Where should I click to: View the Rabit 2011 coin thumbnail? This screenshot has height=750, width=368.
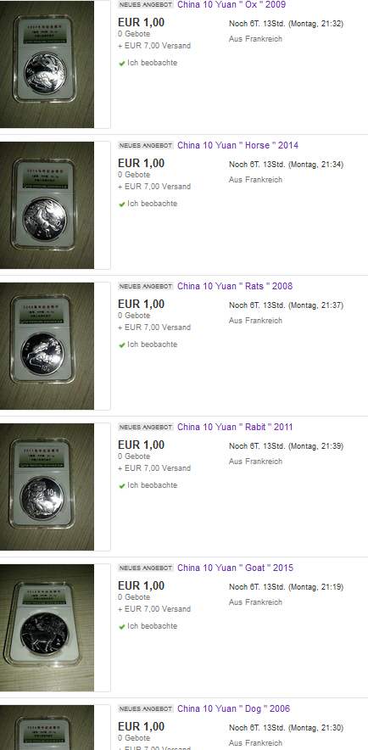[47, 486]
